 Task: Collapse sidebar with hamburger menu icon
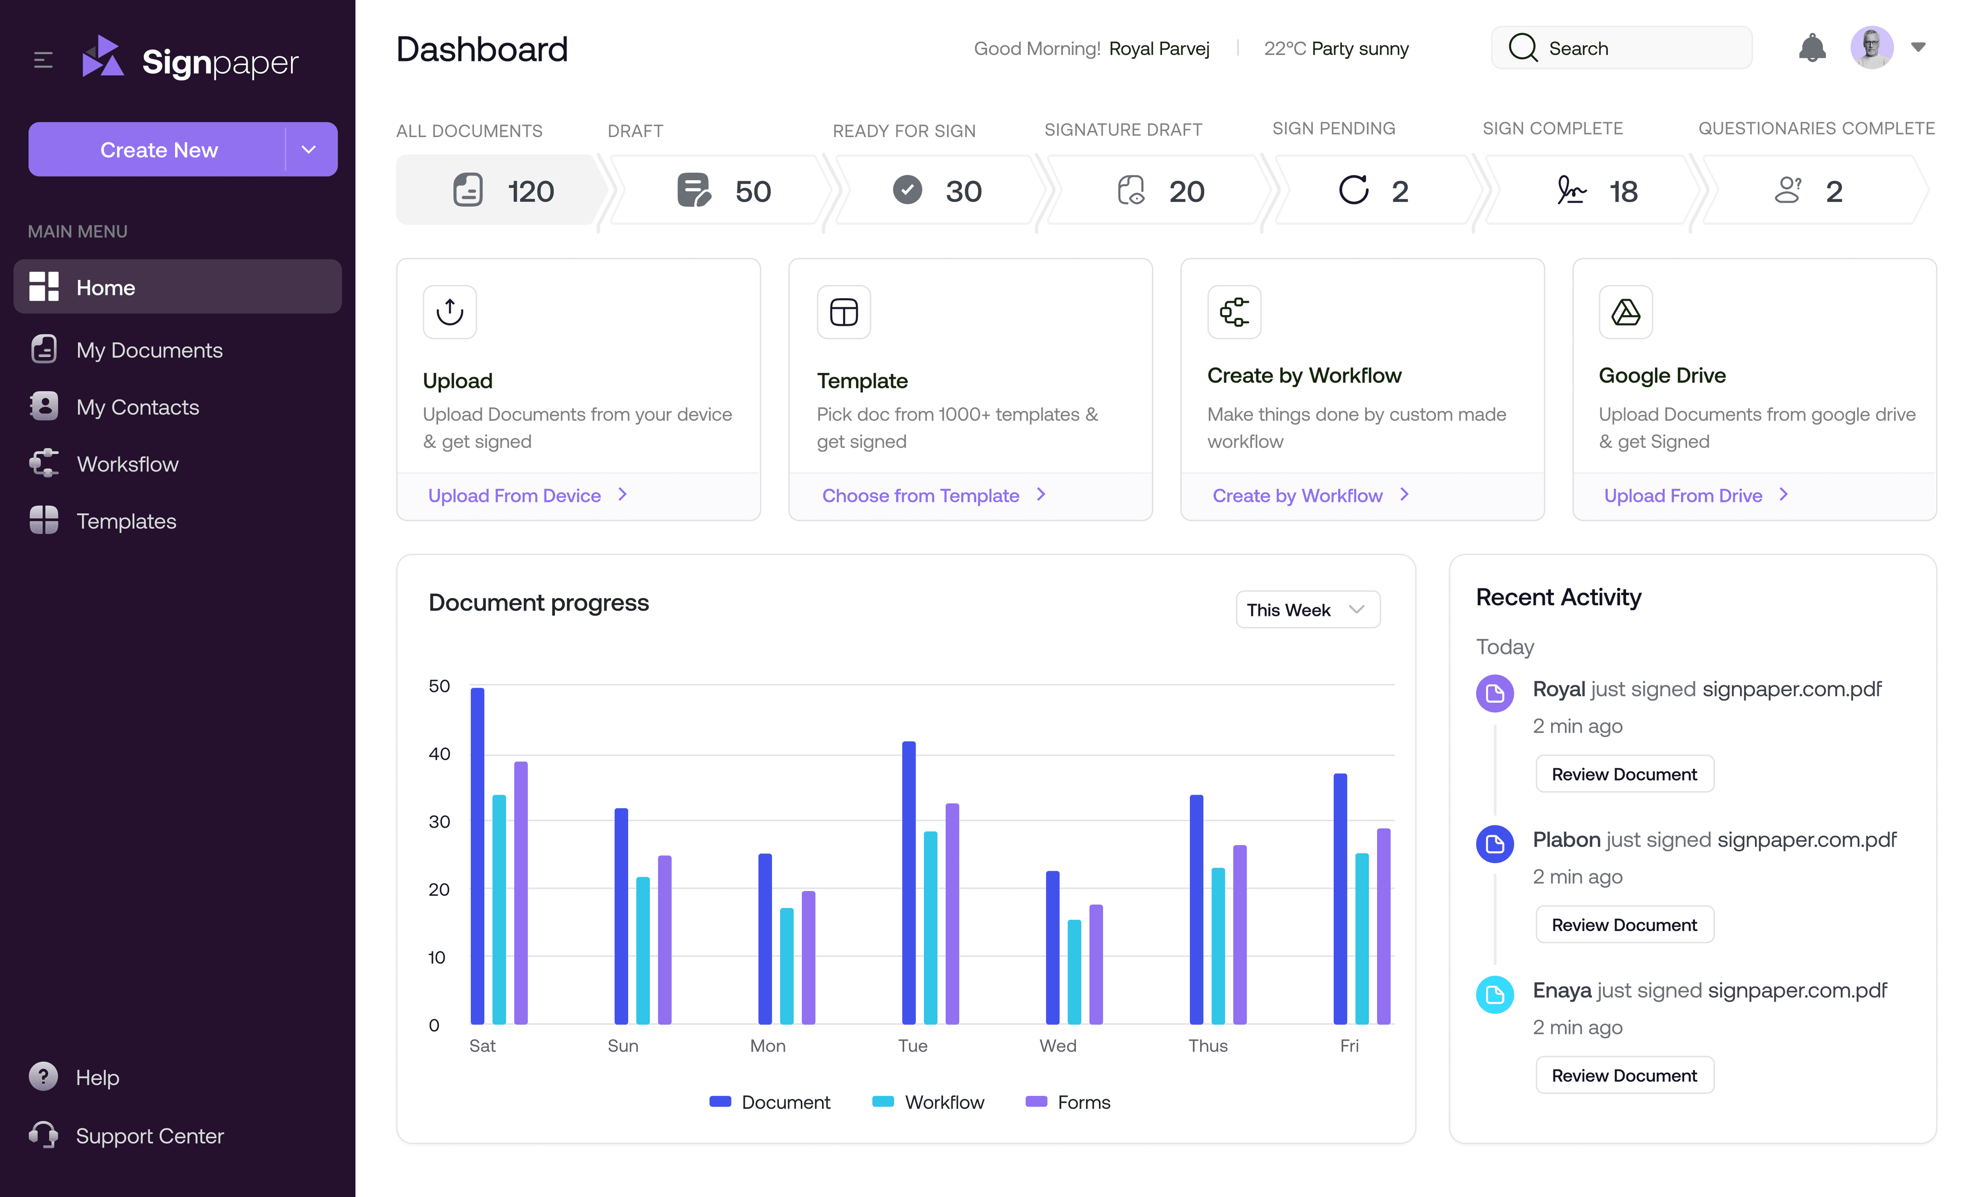43,60
